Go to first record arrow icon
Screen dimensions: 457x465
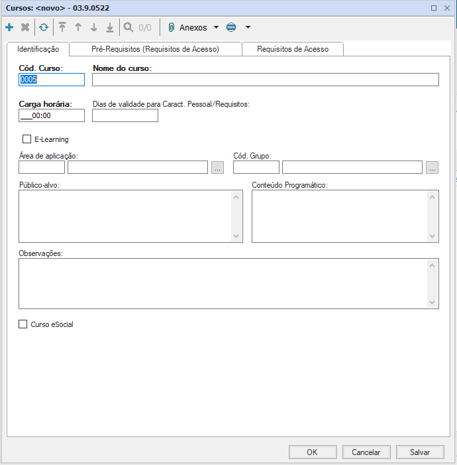[62, 28]
